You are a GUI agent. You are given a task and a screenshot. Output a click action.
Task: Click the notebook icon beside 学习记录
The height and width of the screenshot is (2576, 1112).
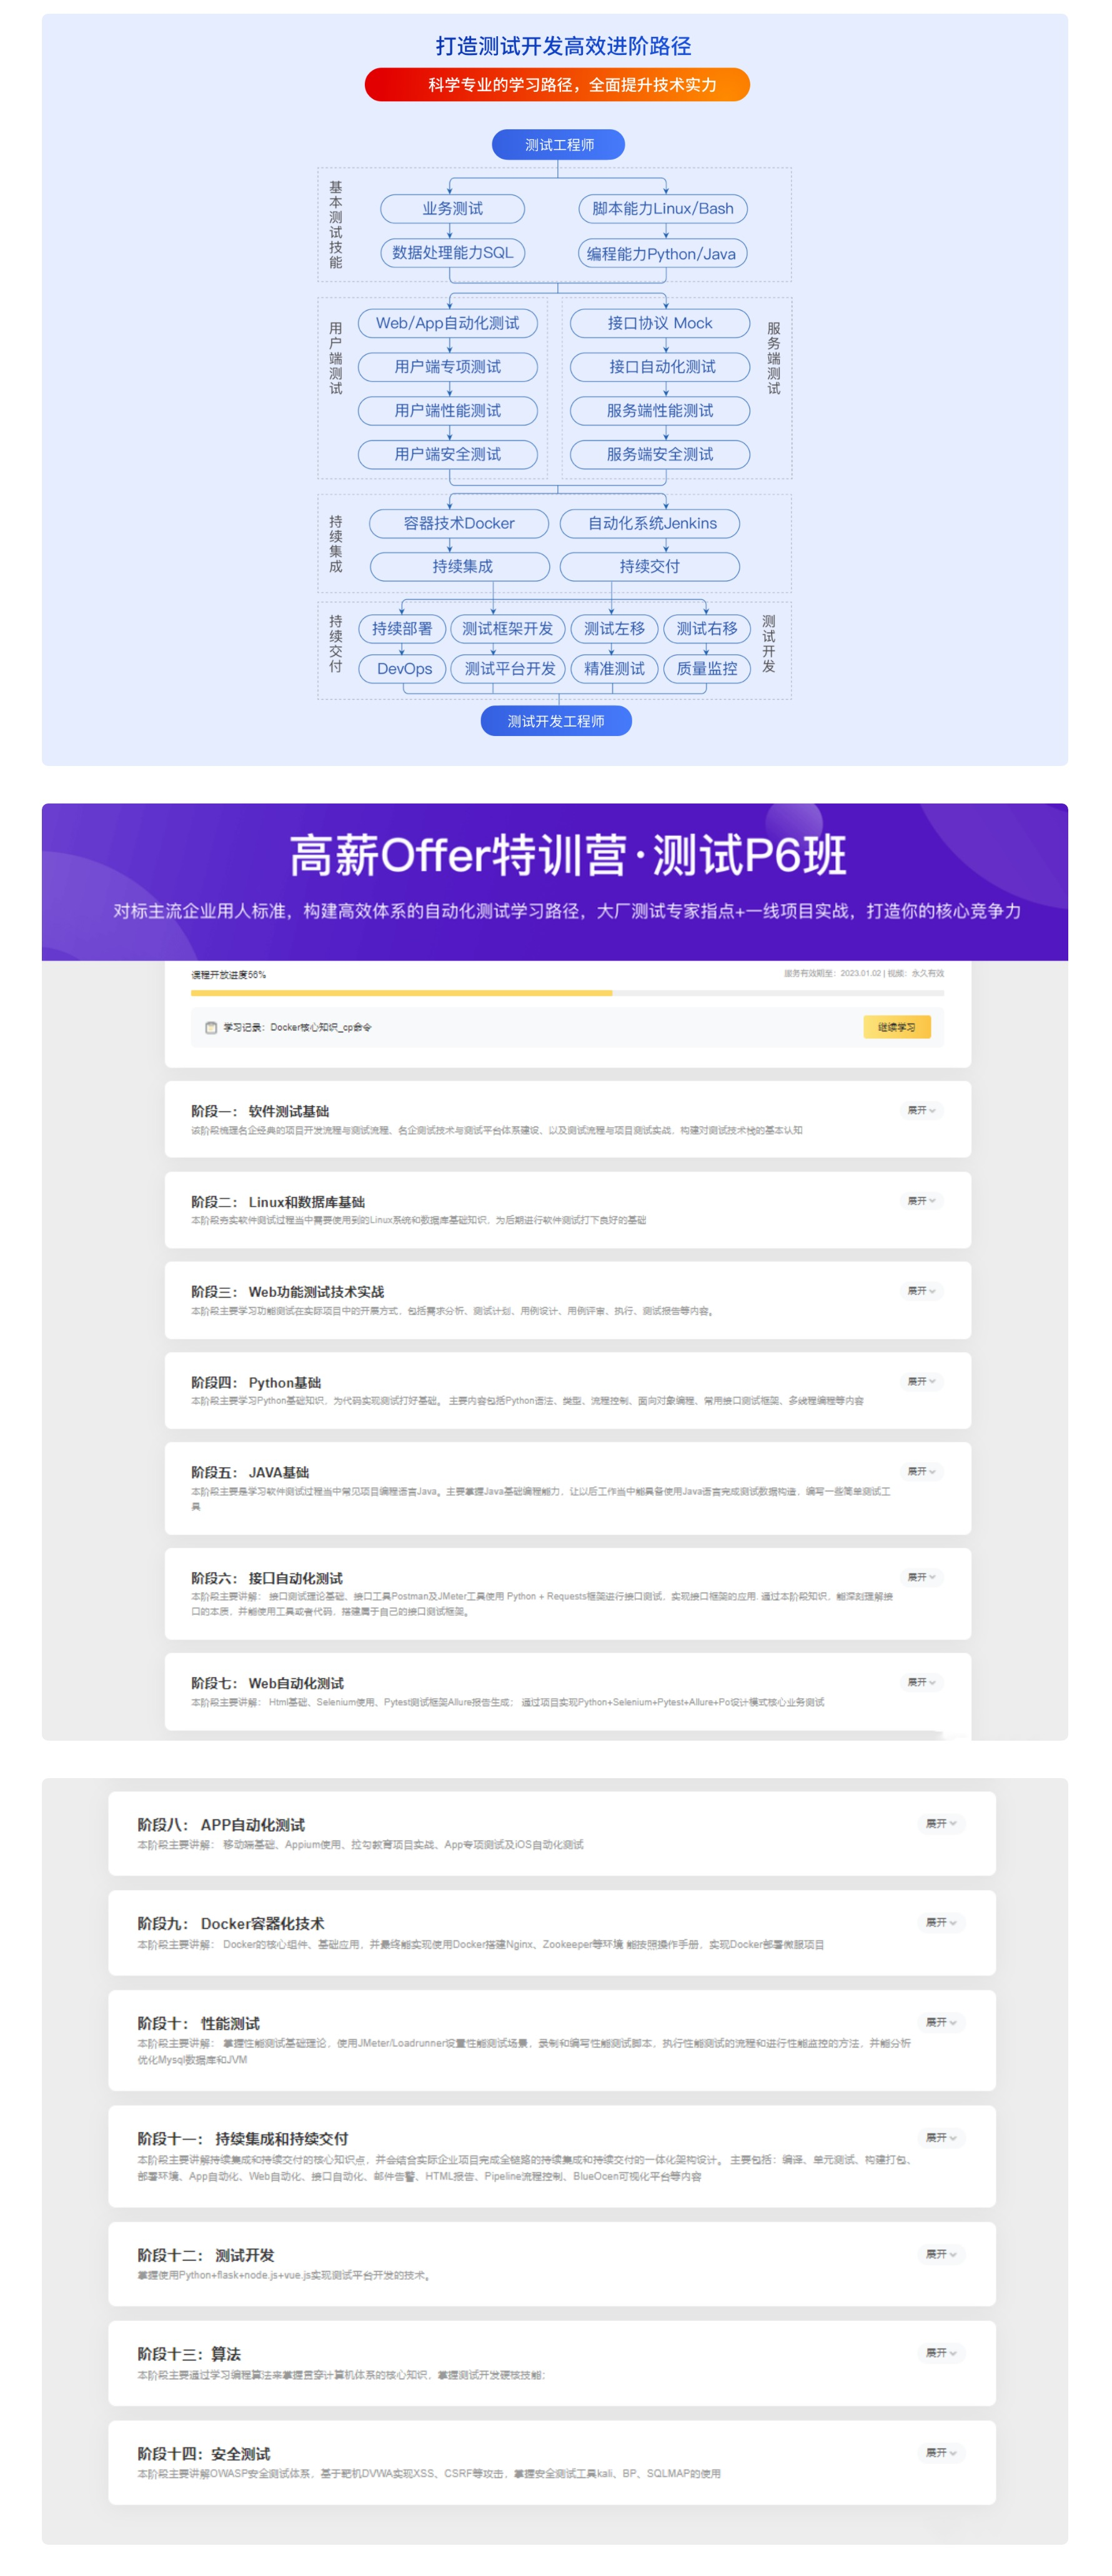(x=210, y=1027)
